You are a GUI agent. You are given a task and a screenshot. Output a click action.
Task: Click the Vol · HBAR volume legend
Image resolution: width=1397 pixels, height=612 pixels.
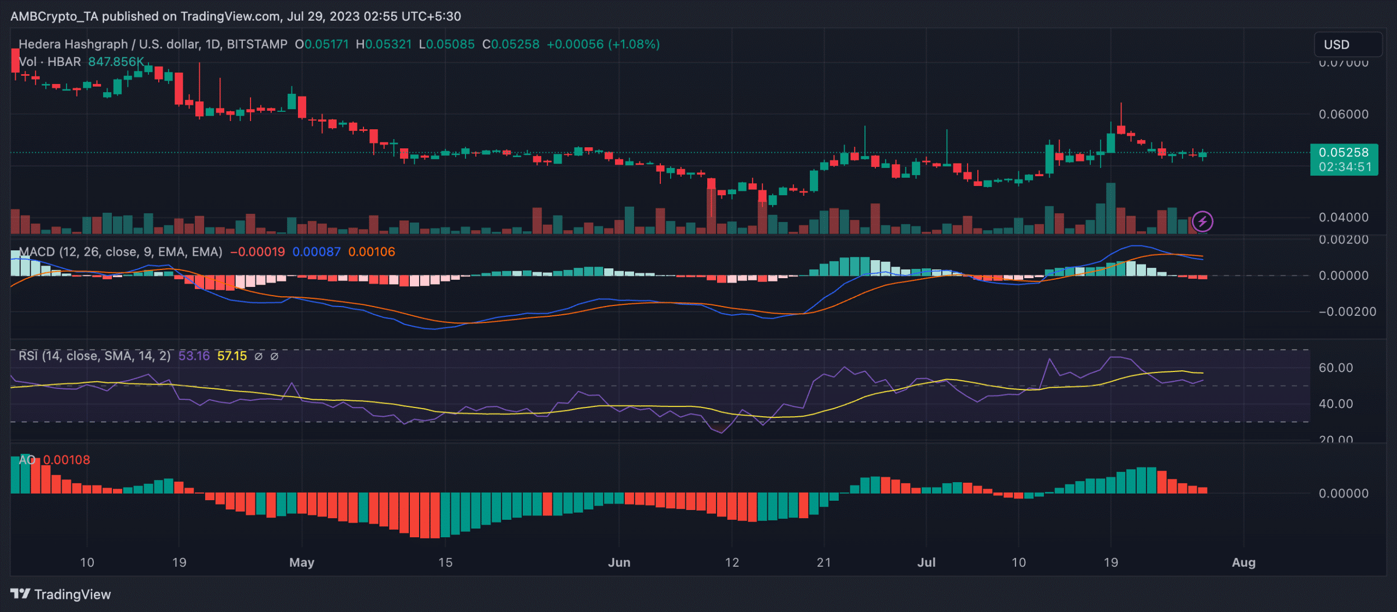[49, 61]
